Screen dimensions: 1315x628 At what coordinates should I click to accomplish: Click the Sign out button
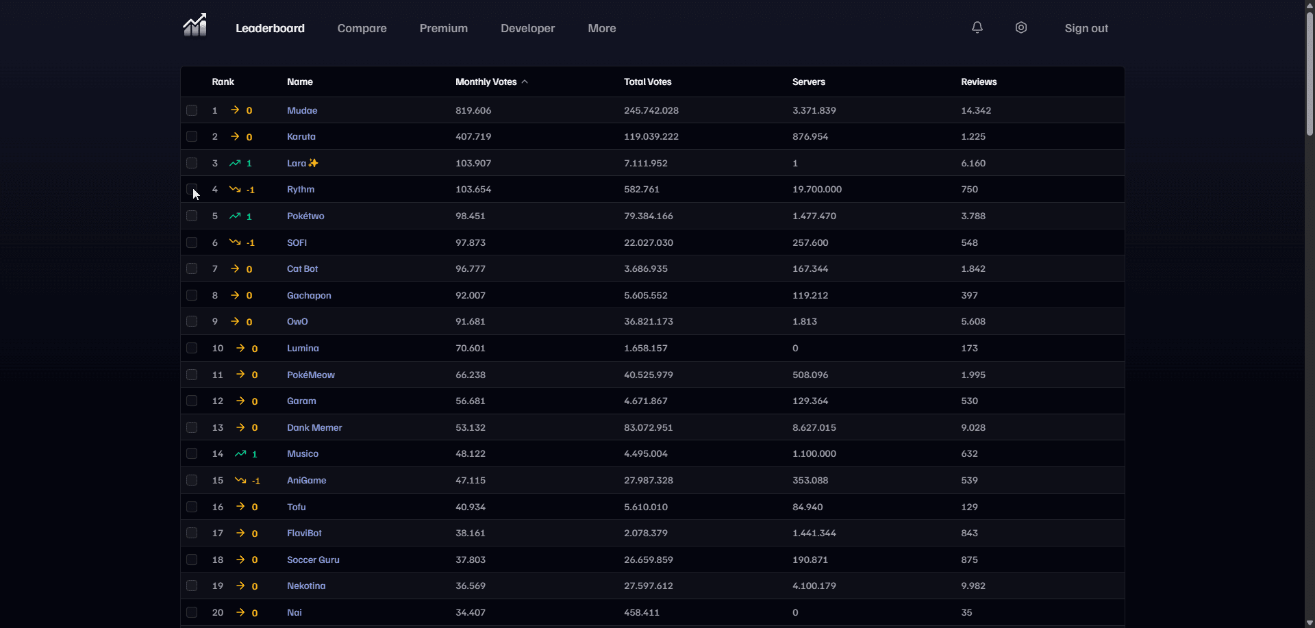point(1086,28)
